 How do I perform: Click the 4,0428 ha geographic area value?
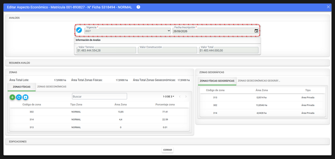(261, 113)
